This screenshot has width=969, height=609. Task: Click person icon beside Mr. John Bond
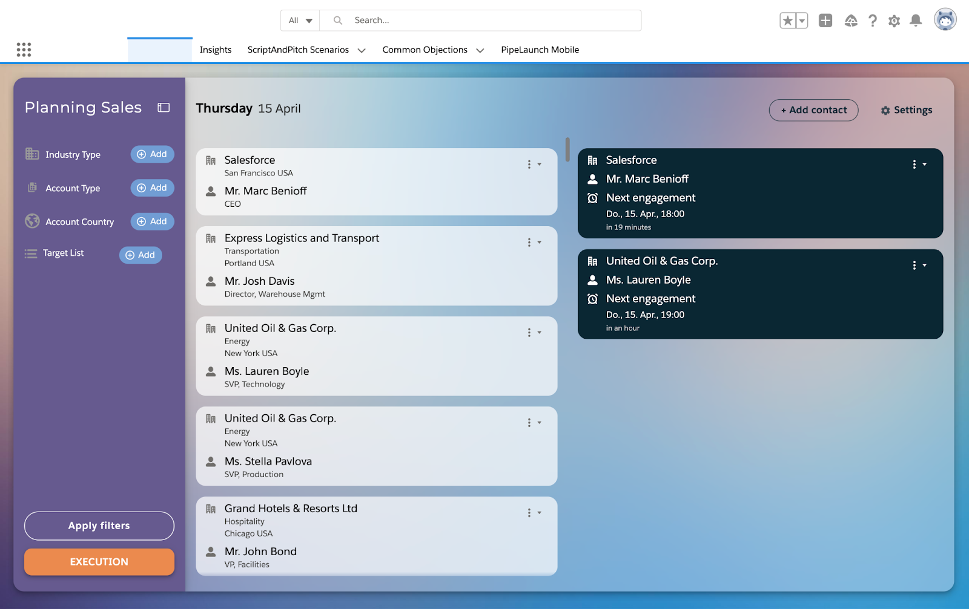click(x=211, y=552)
